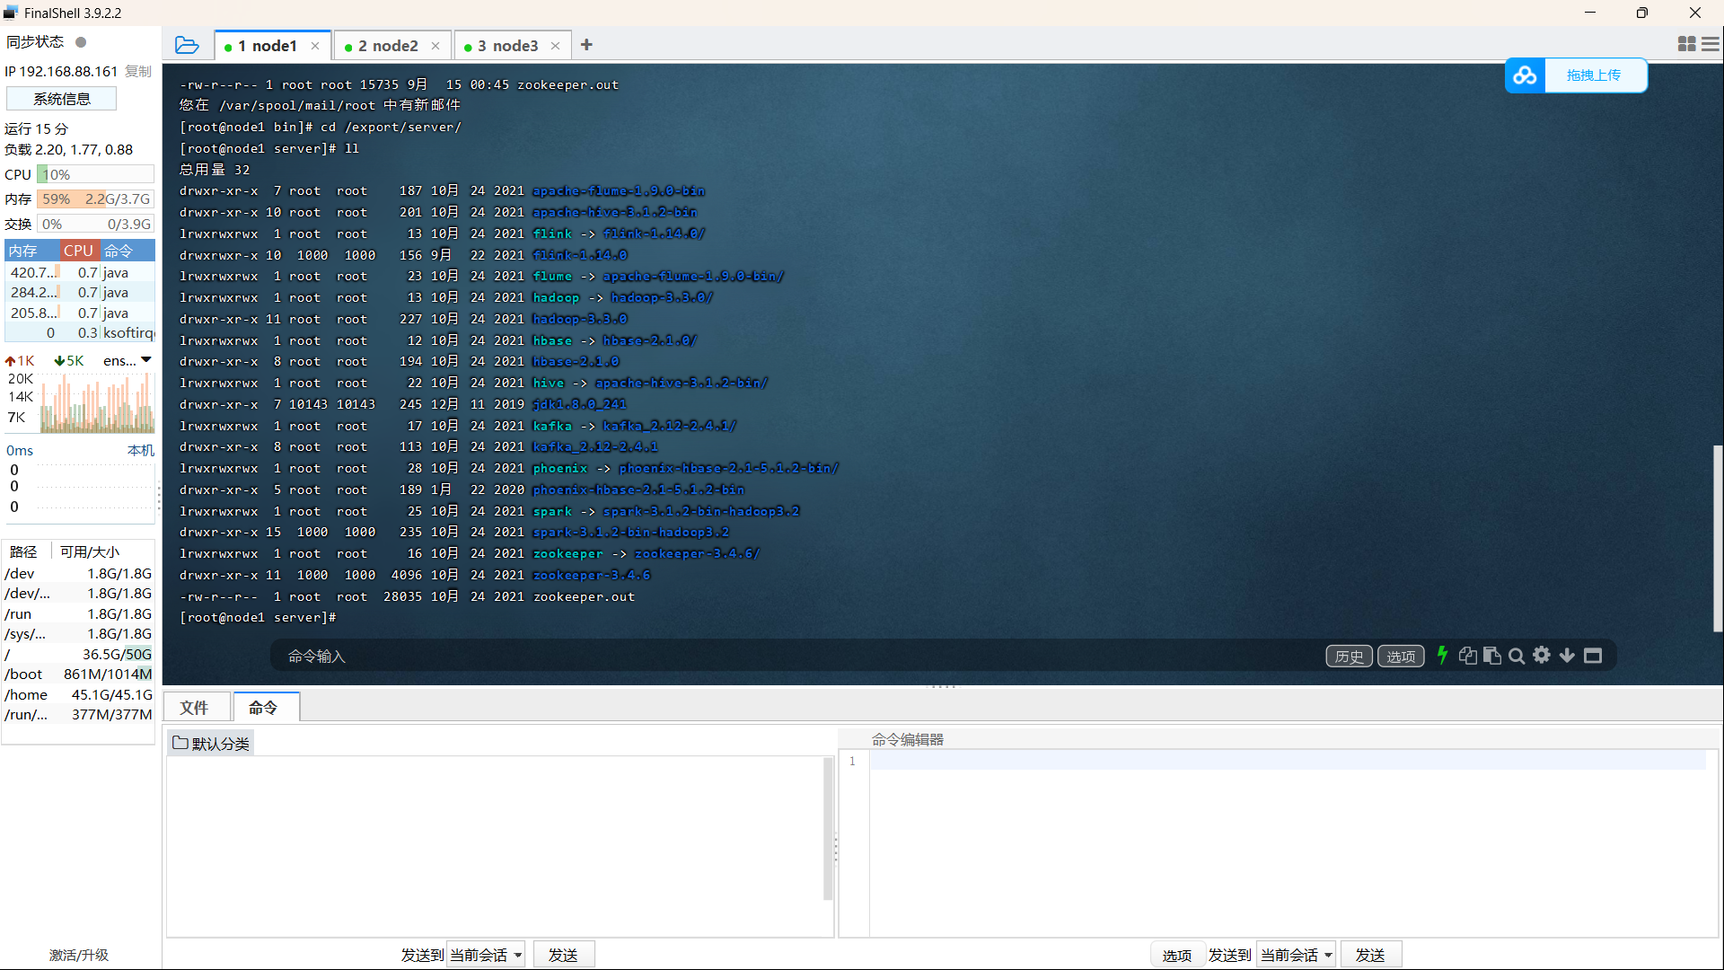
Task: Expand right 发送到 当前会话 dropdown in editor
Action: [1297, 955]
